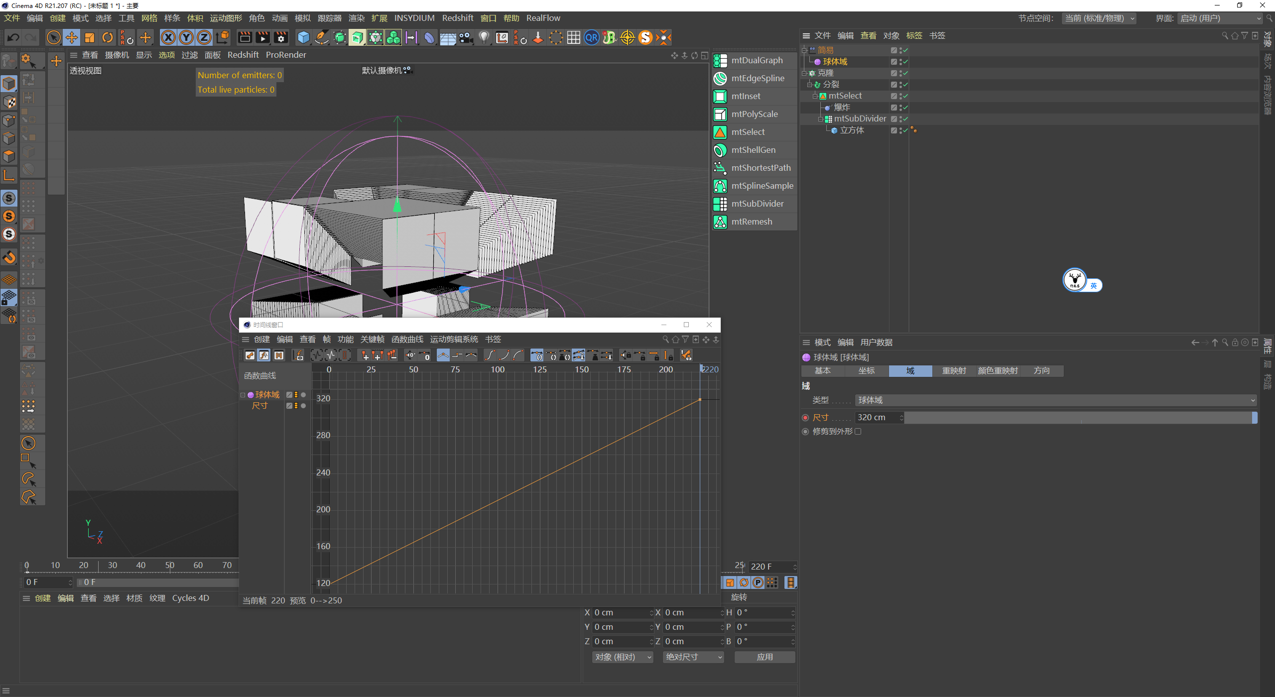The image size is (1275, 697).
Task: Click the light bulb object icon
Action: coord(484,38)
